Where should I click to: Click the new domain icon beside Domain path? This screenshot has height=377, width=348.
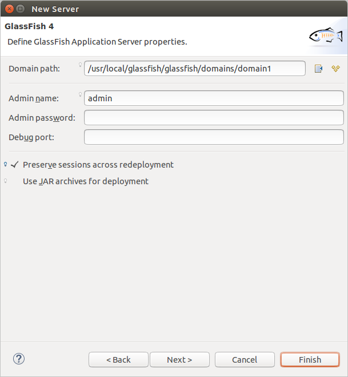(x=335, y=69)
